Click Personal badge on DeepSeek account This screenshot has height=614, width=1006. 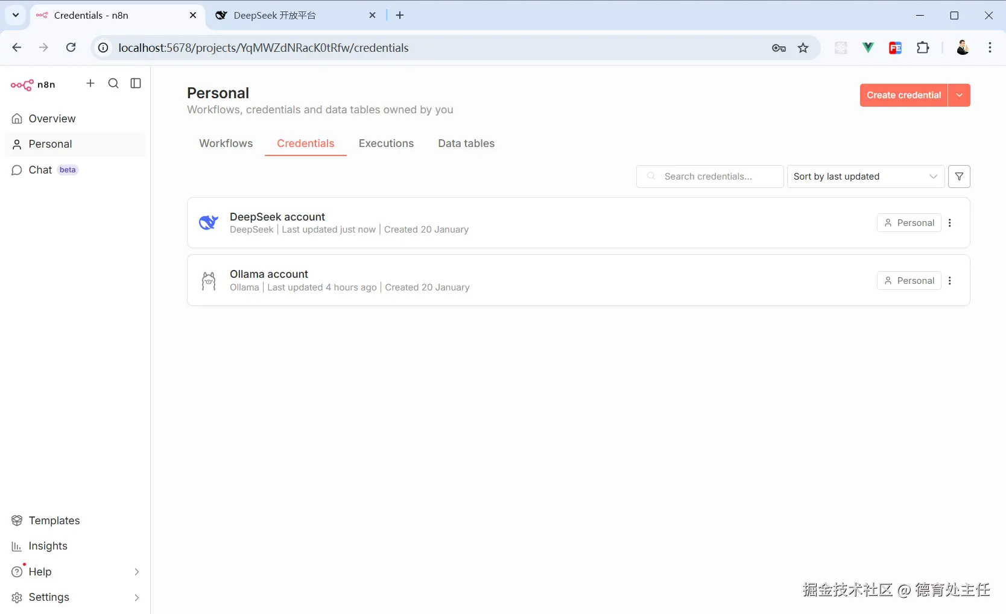pyautogui.click(x=909, y=223)
